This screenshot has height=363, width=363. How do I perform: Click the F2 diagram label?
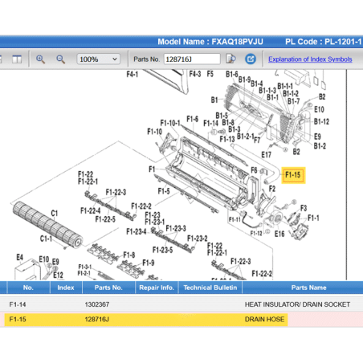(272, 189)
